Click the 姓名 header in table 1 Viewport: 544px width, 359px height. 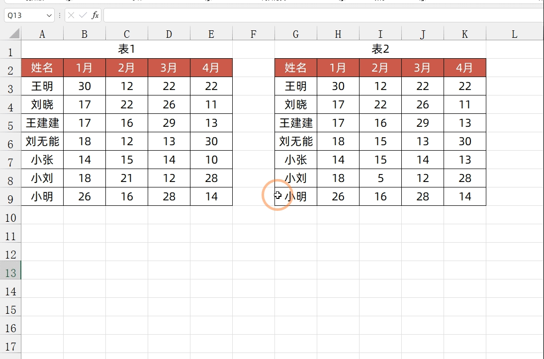pyautogui.click(x=42, y=68)
